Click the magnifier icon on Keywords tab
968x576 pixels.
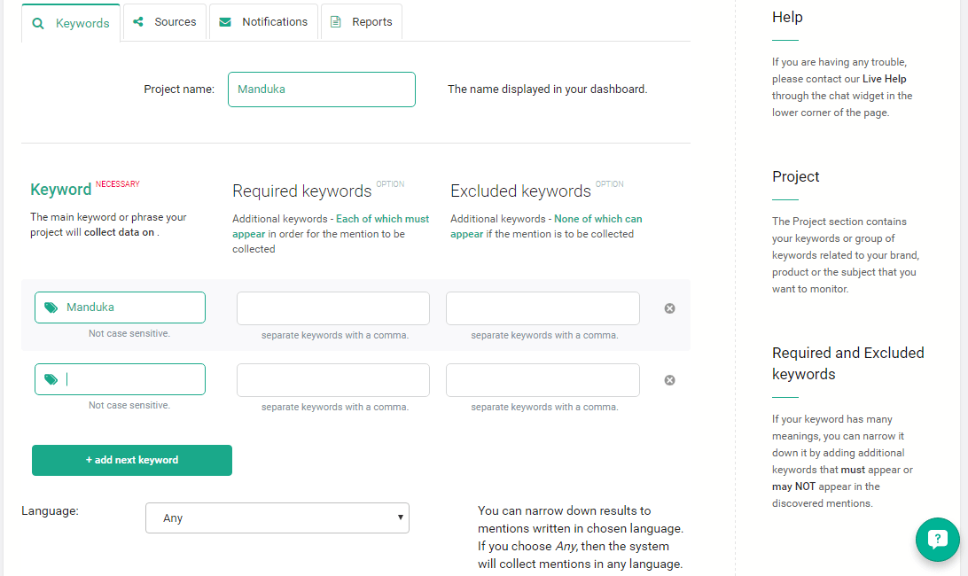pos(37,23)
